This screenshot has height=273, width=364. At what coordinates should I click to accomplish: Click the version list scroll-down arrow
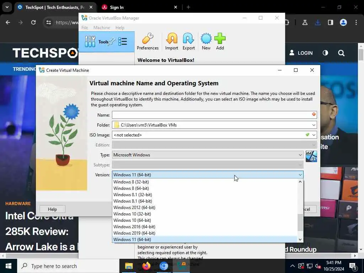[300, 239]
